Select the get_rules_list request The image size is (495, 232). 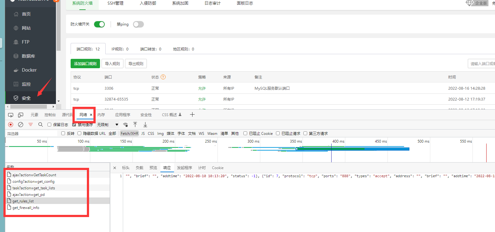[x=58, y=201]
